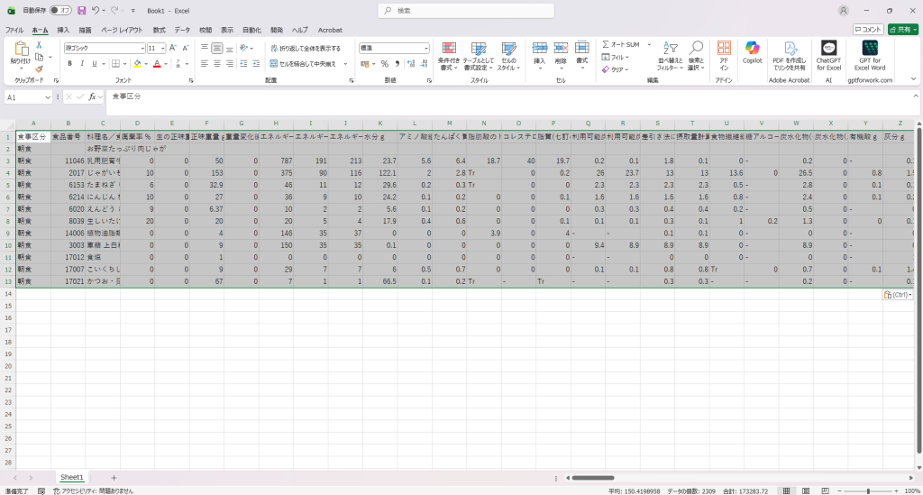The width and height of the screenshot is (923, 495).
Task: Open ChatGPT for Excel add-in
Action: (828, 52)
